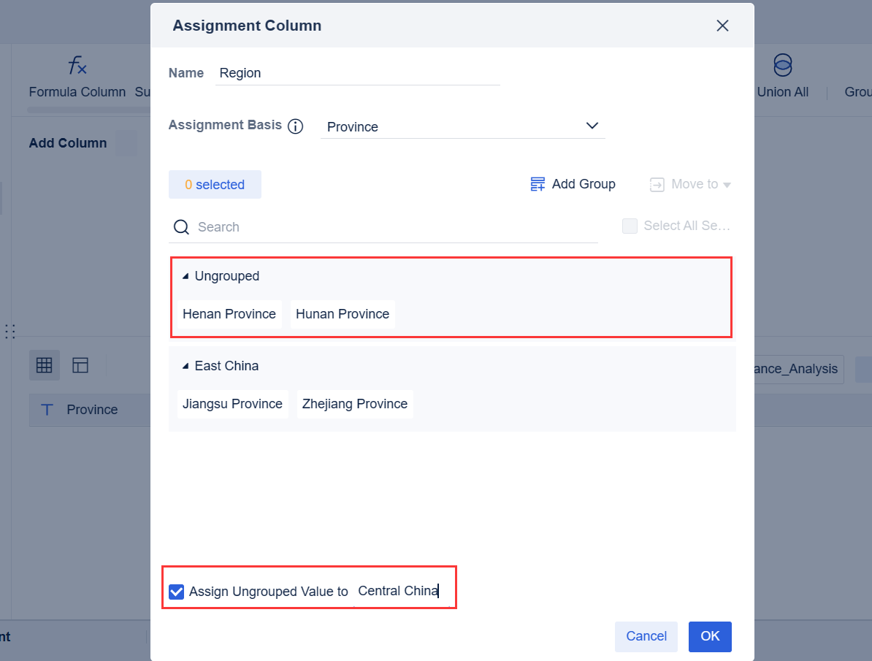872x661 pixels.
Task: Edit the Central China value field
Action: (399, 591)
